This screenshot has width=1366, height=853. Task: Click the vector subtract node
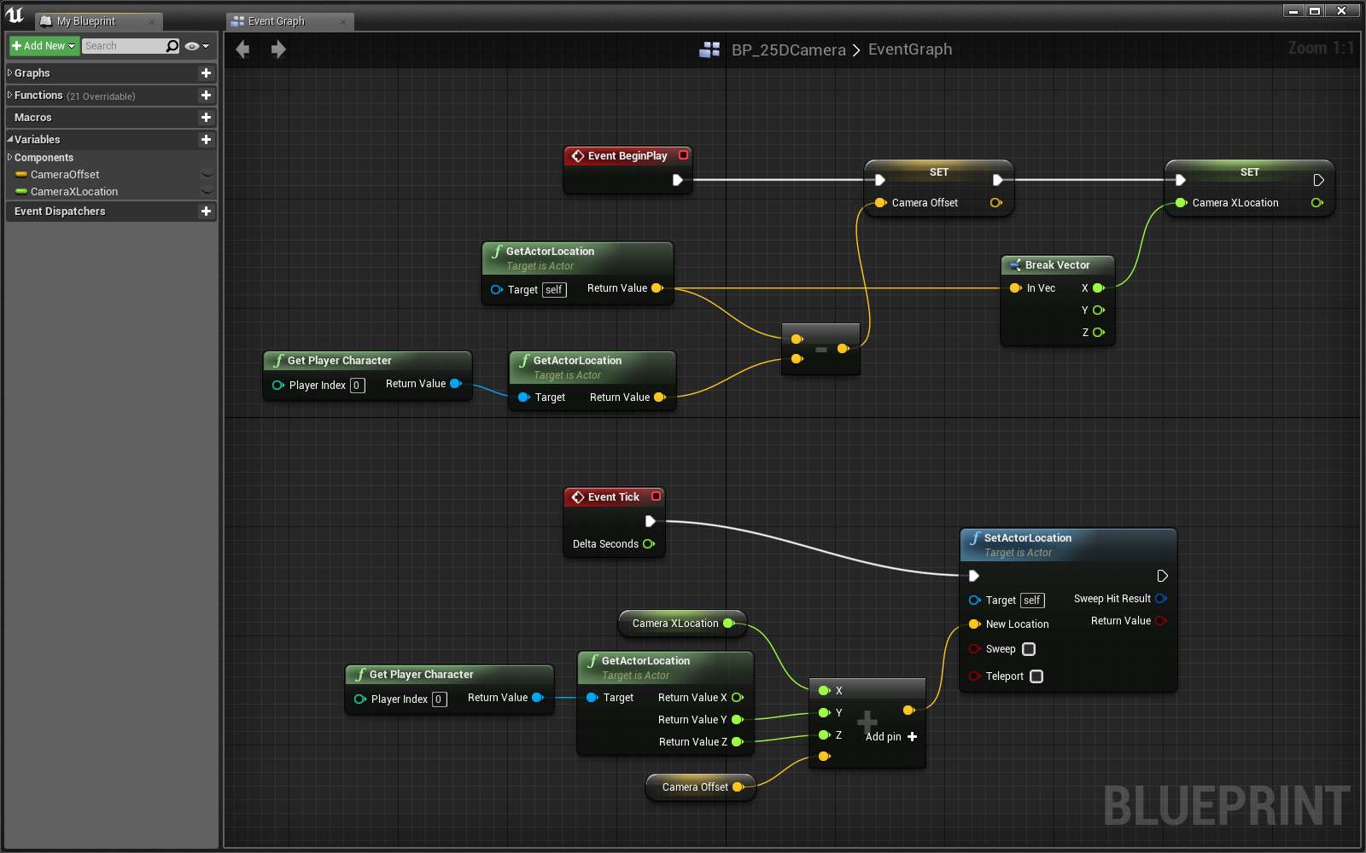click(820, 349)
